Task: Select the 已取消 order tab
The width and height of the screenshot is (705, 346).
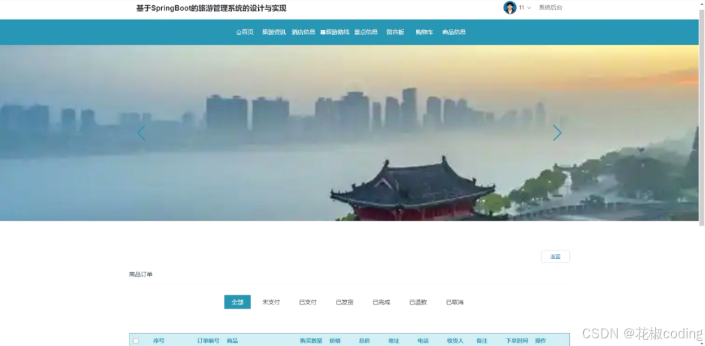Action: coord(454,302)
